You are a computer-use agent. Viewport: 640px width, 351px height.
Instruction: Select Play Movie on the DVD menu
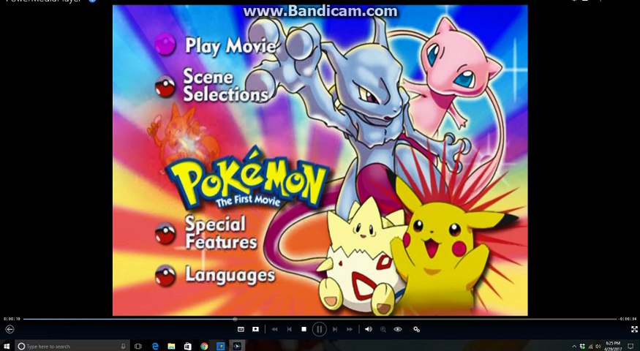click(x=230, y=45)
